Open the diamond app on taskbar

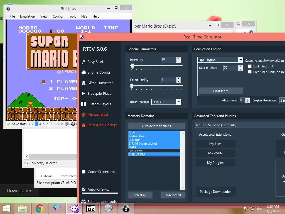pos(57,208)
